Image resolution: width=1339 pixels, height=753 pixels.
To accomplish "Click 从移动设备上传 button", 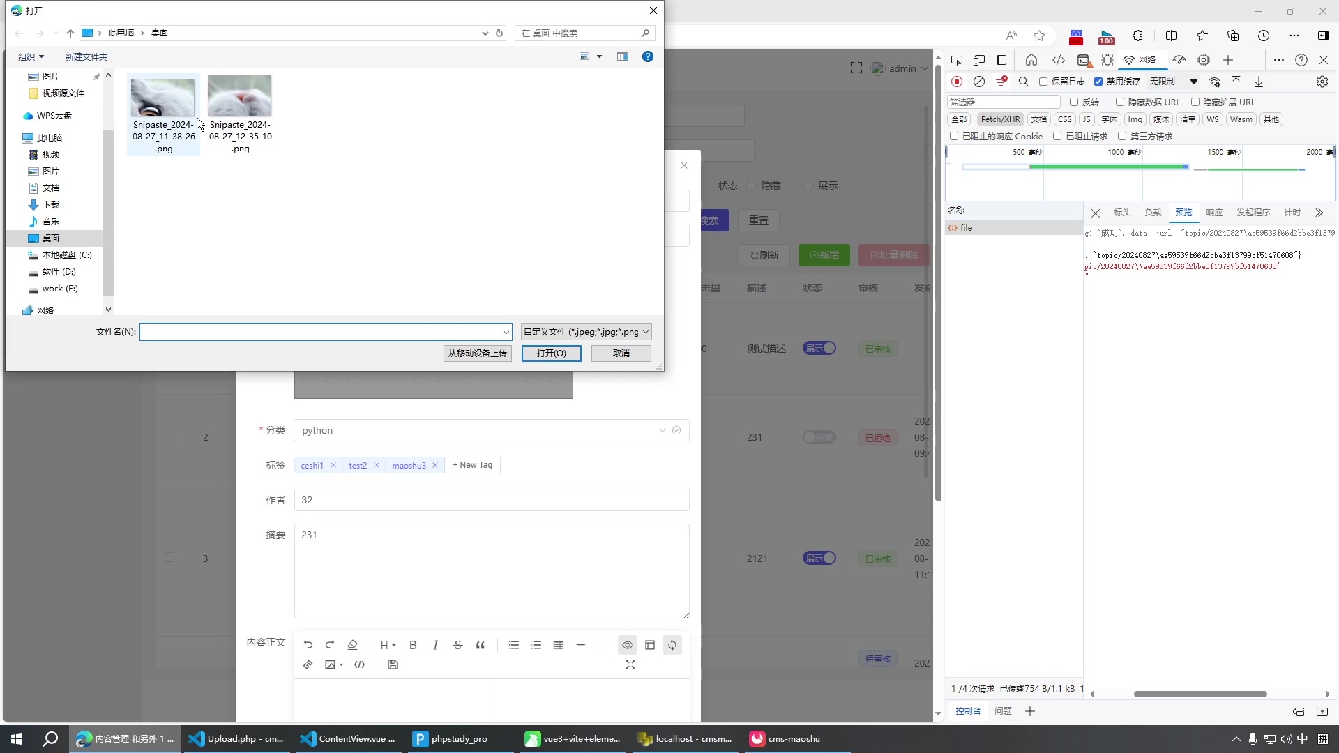I will (x=478, y=353).
